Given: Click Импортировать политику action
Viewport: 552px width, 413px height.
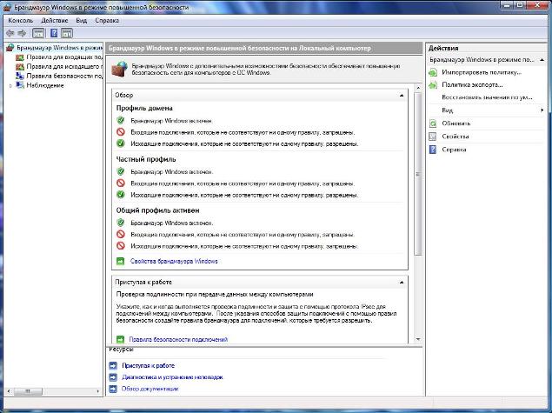Looking at the screenshot, I should pos(482,72).
